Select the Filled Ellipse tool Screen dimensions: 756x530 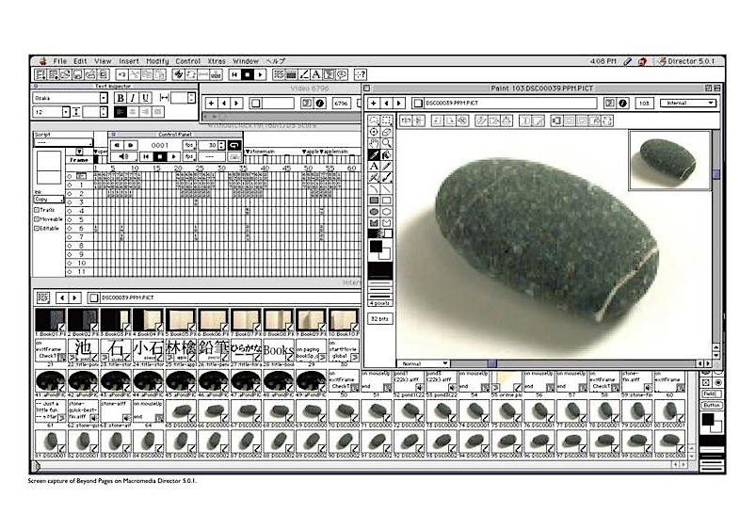(374, 212)
